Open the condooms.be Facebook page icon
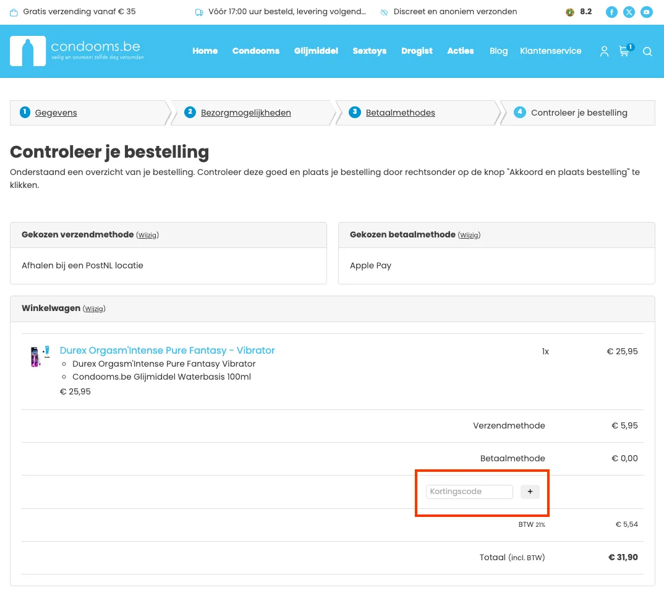This screenshot has height=593, width=664. [x=611, y=12]
